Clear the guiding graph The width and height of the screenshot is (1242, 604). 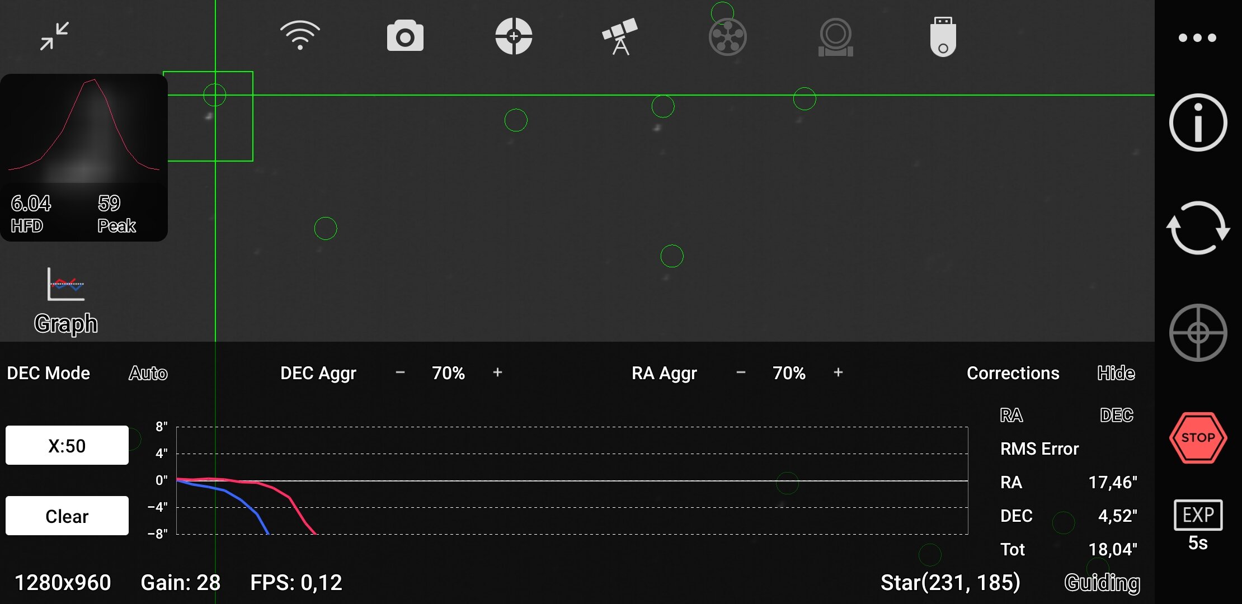click(x=67, y=516)
